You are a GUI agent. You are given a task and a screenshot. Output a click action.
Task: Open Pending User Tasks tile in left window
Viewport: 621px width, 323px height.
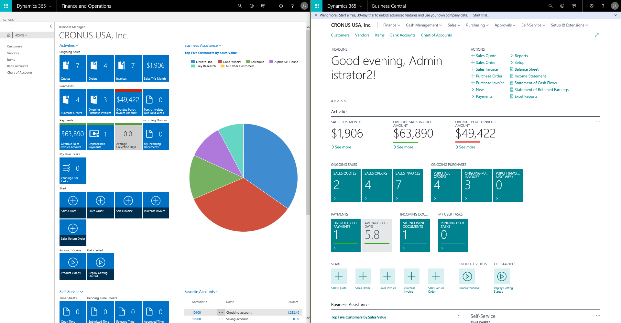click(73, 171)
